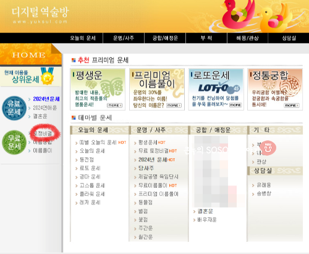
Task: Open 고스톱 운세 link
Action: 92,185
